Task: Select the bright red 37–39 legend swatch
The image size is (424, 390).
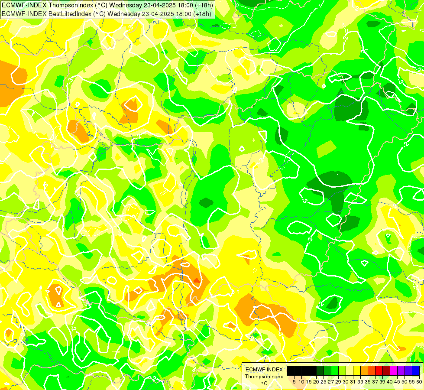Action: point(379,371)
